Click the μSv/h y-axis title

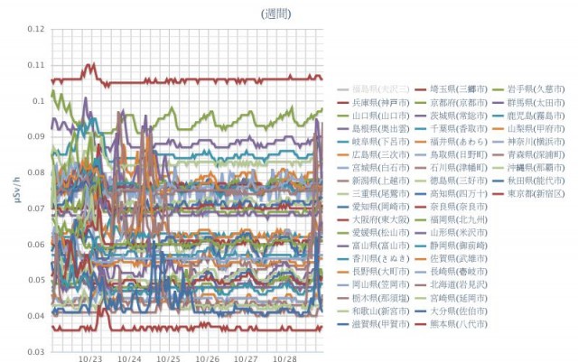pyautogui.click(x=18, y=190)
